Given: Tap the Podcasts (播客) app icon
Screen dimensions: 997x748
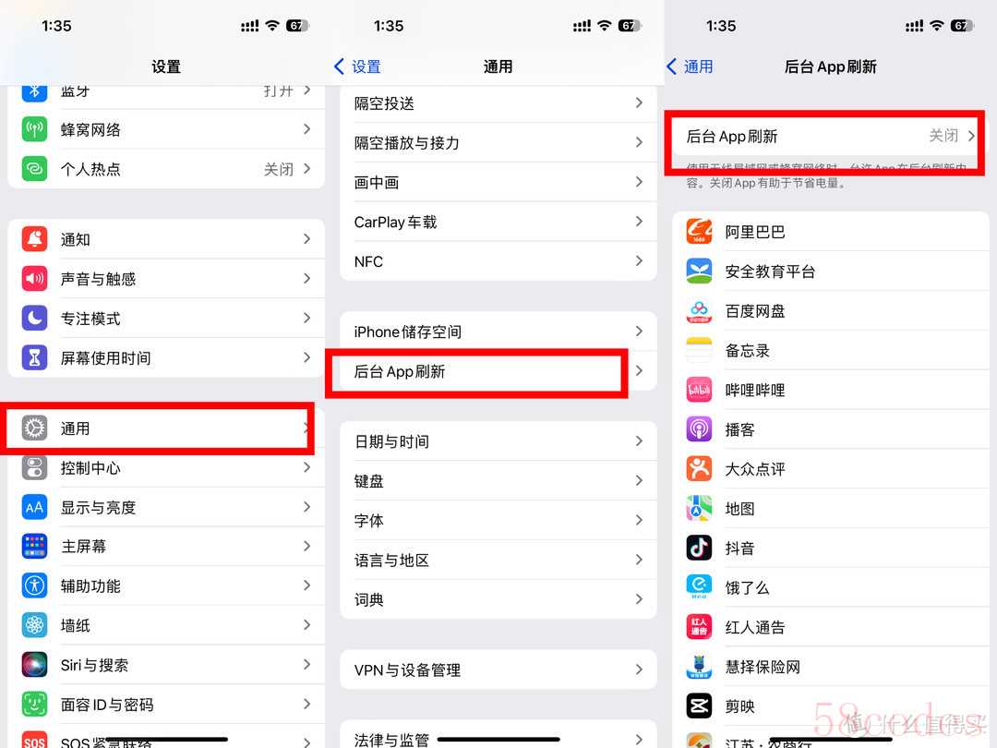Looking at the screenshot, I should point(699,429).
